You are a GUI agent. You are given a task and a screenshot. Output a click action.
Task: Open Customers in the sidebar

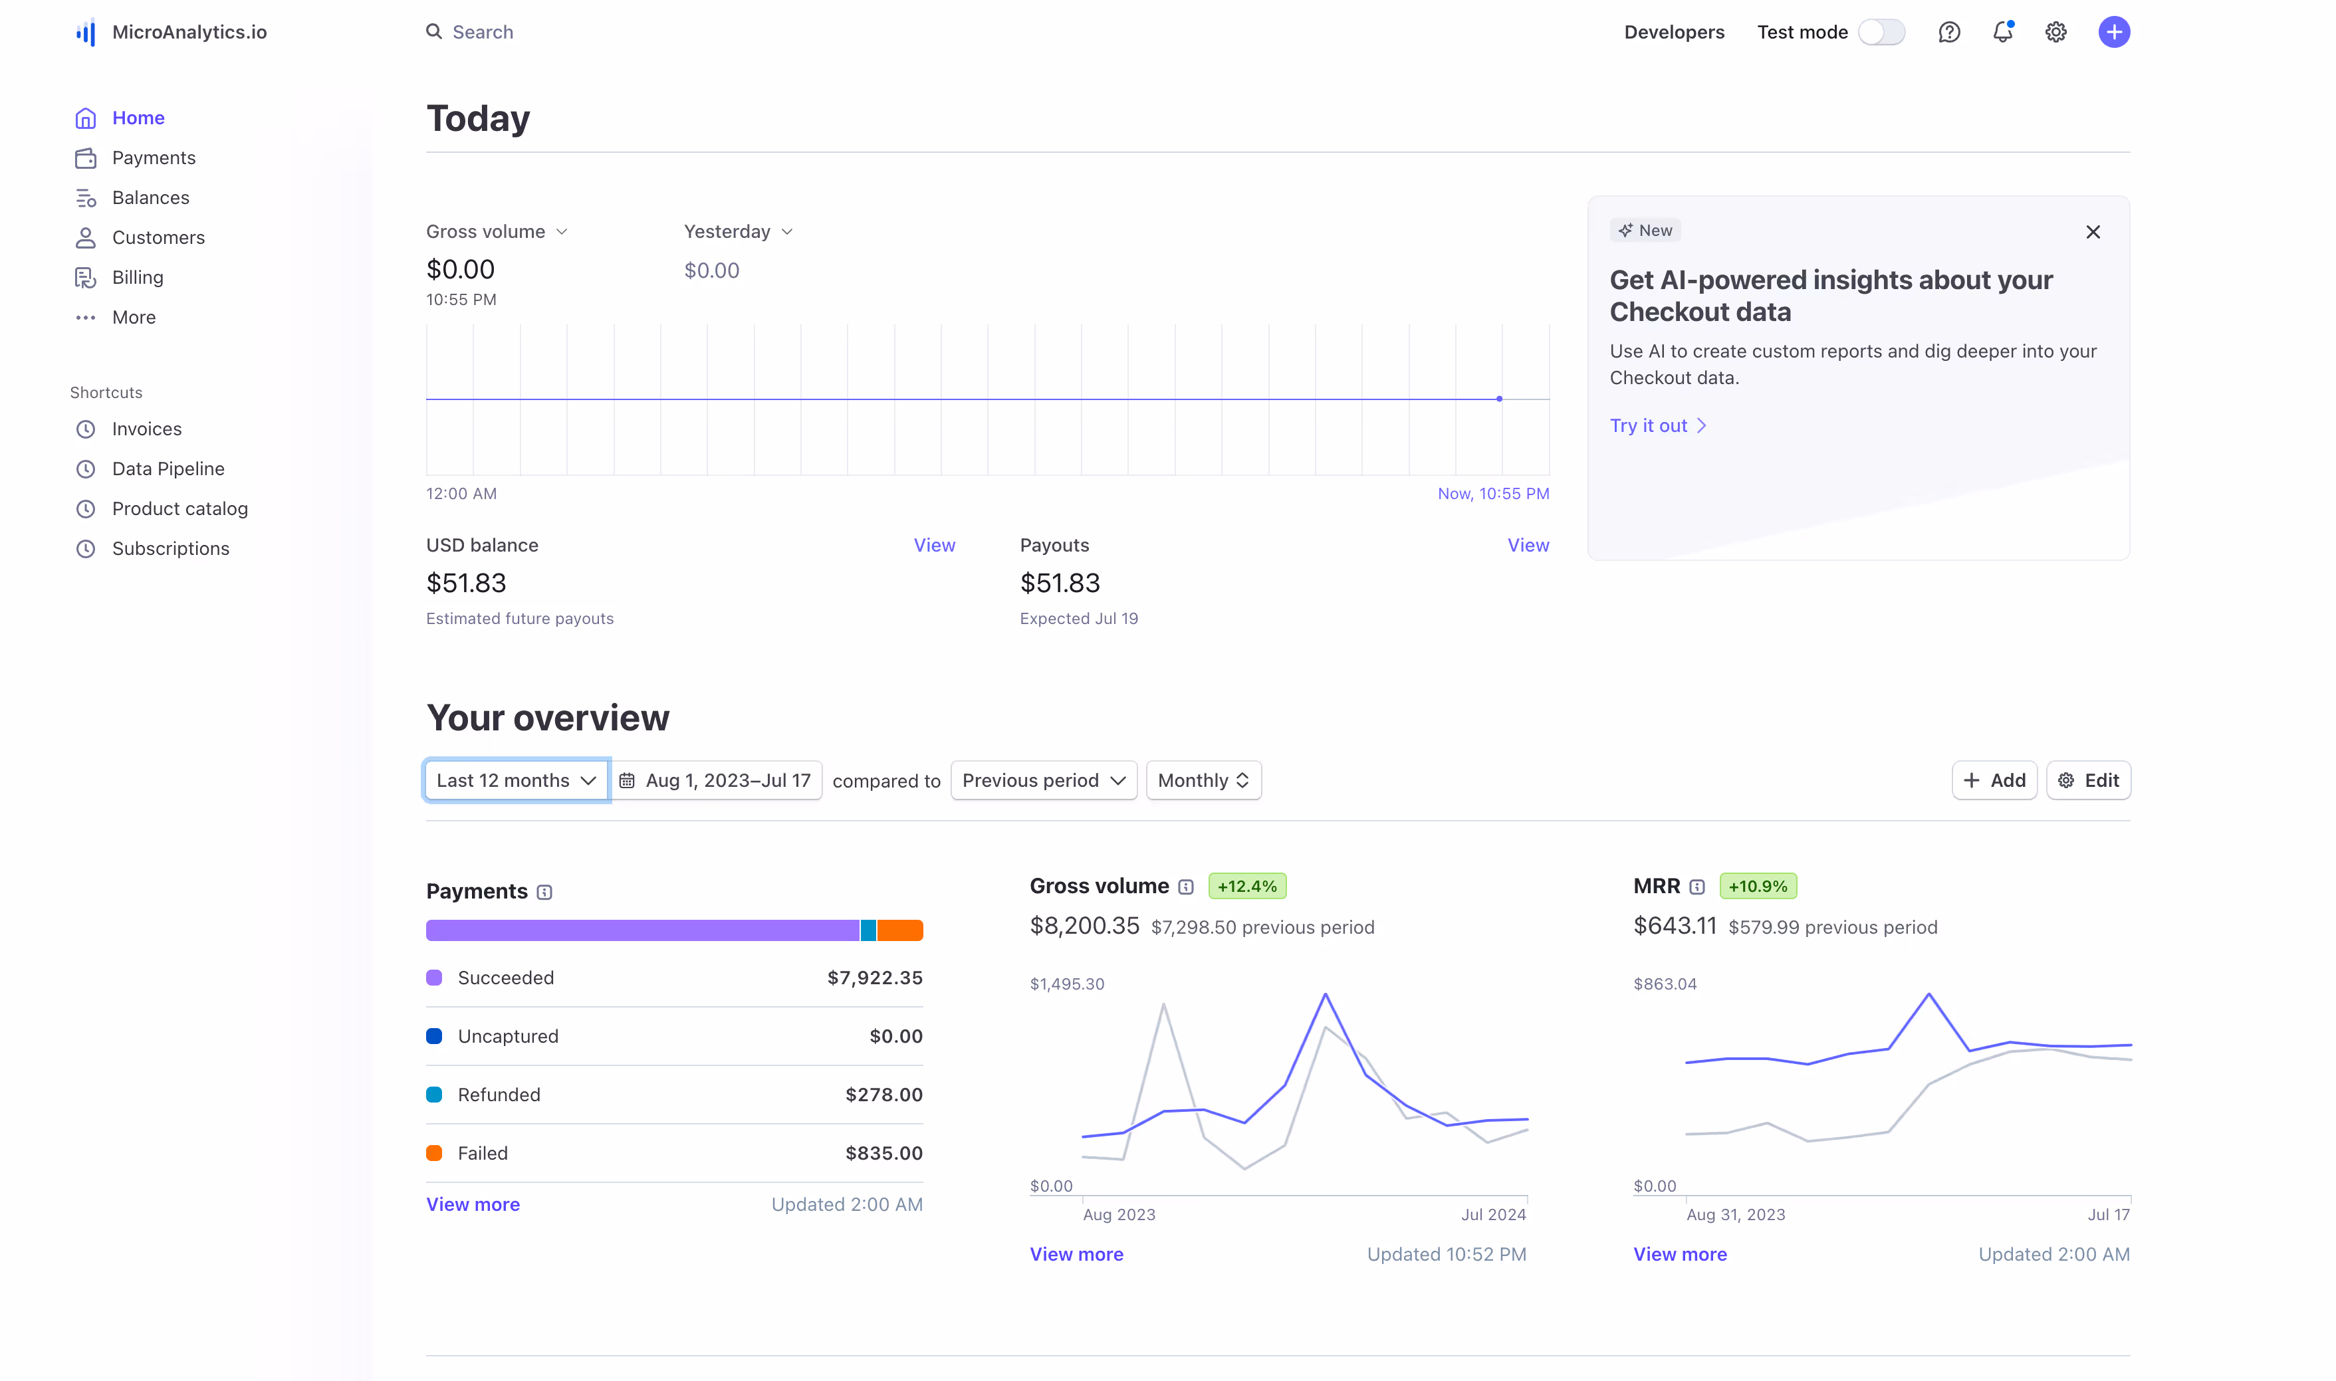tap(158, 237)
